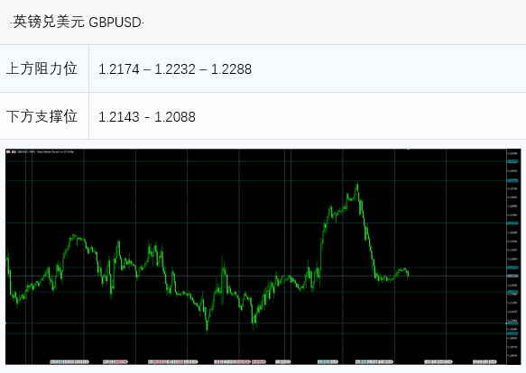
Task: Click the topmost teal price level tag
Action: 512,161
